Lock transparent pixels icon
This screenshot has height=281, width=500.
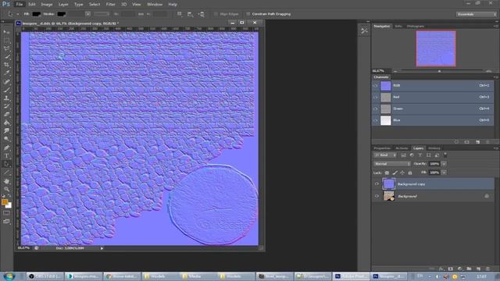coord(387,173)
